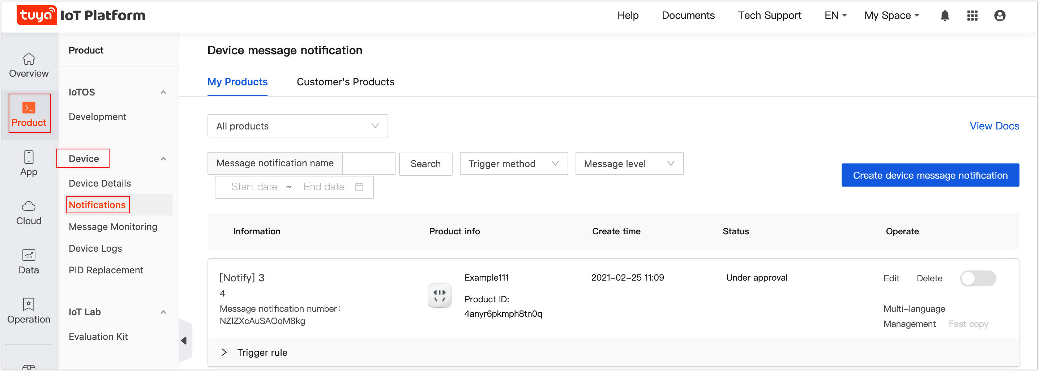The width and height of the screenshot is (1039, 371).
Task: Open Device Details menu item
Action: pos(100,183)
